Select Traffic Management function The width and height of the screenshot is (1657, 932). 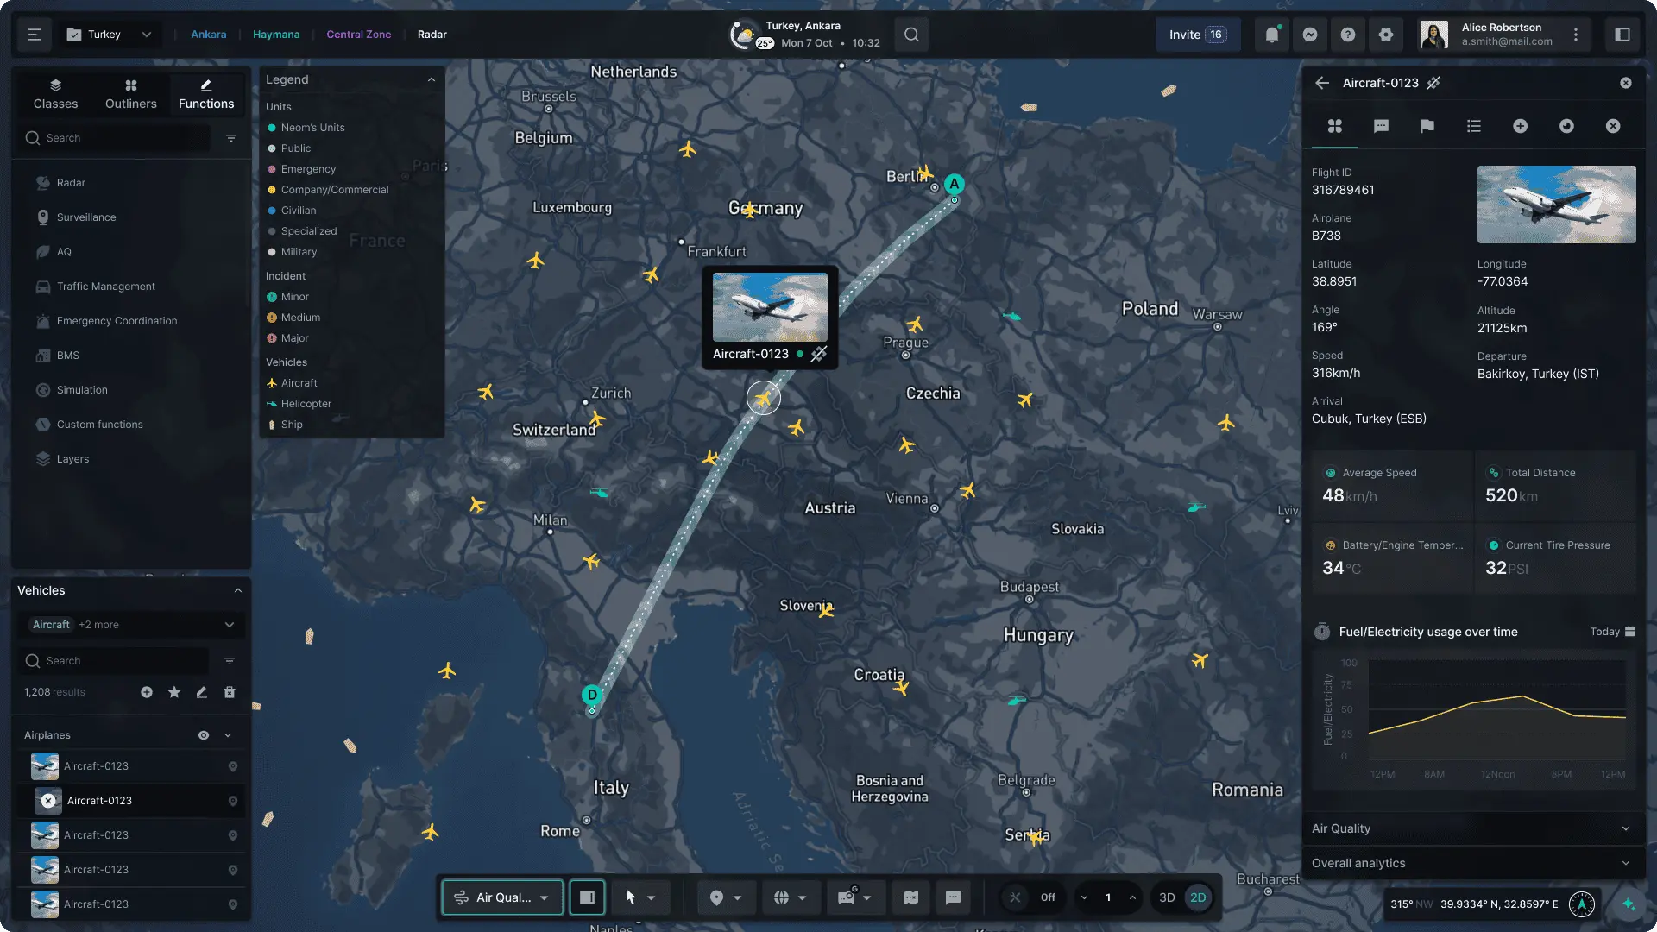click(x=106, y=287)
